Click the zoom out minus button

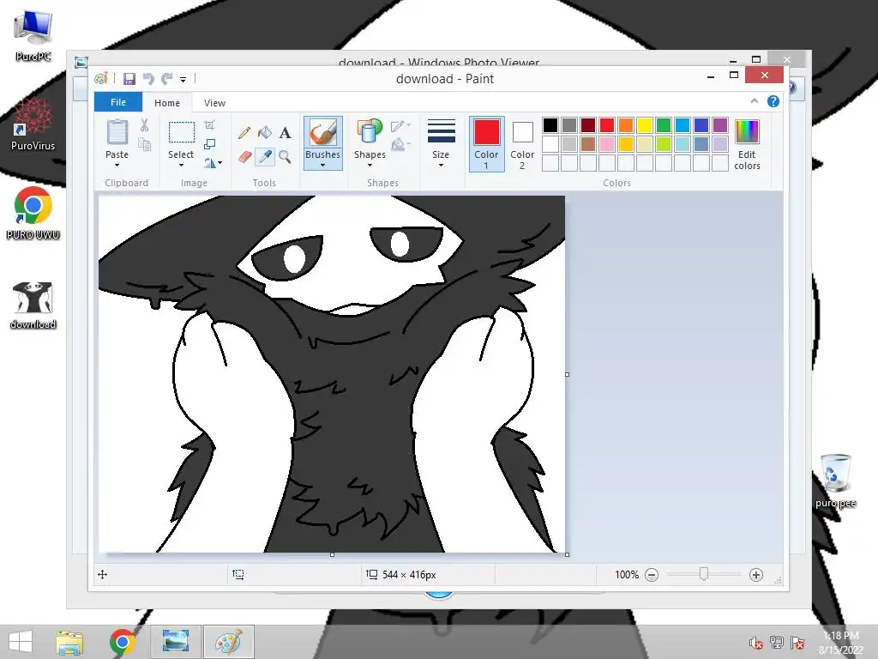coord(652,575)
